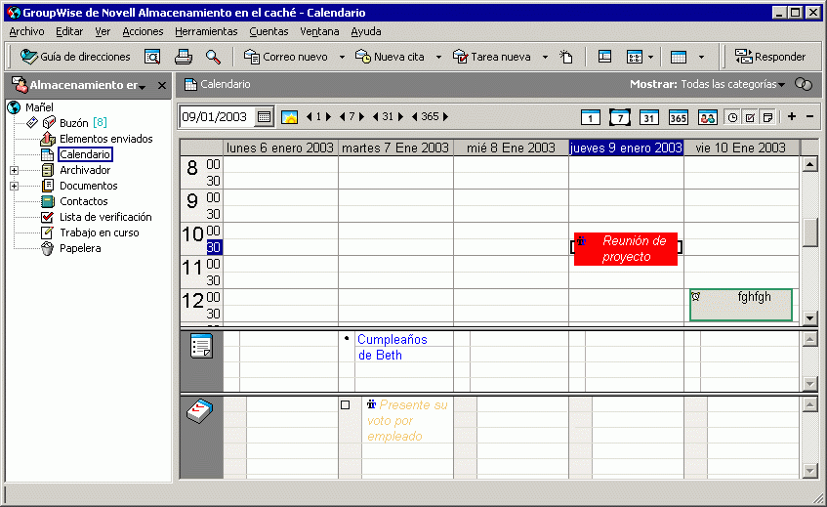Viewport: 827px width, 507px height.
Task: Switch to day view icon 1
Action: pyautogui.click(x=590, y=117)
